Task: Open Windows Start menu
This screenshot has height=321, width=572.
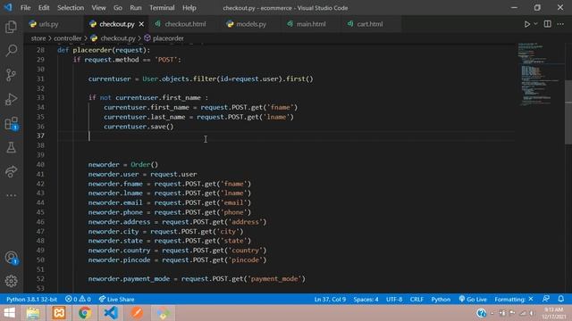Action: tap(10, 313)
